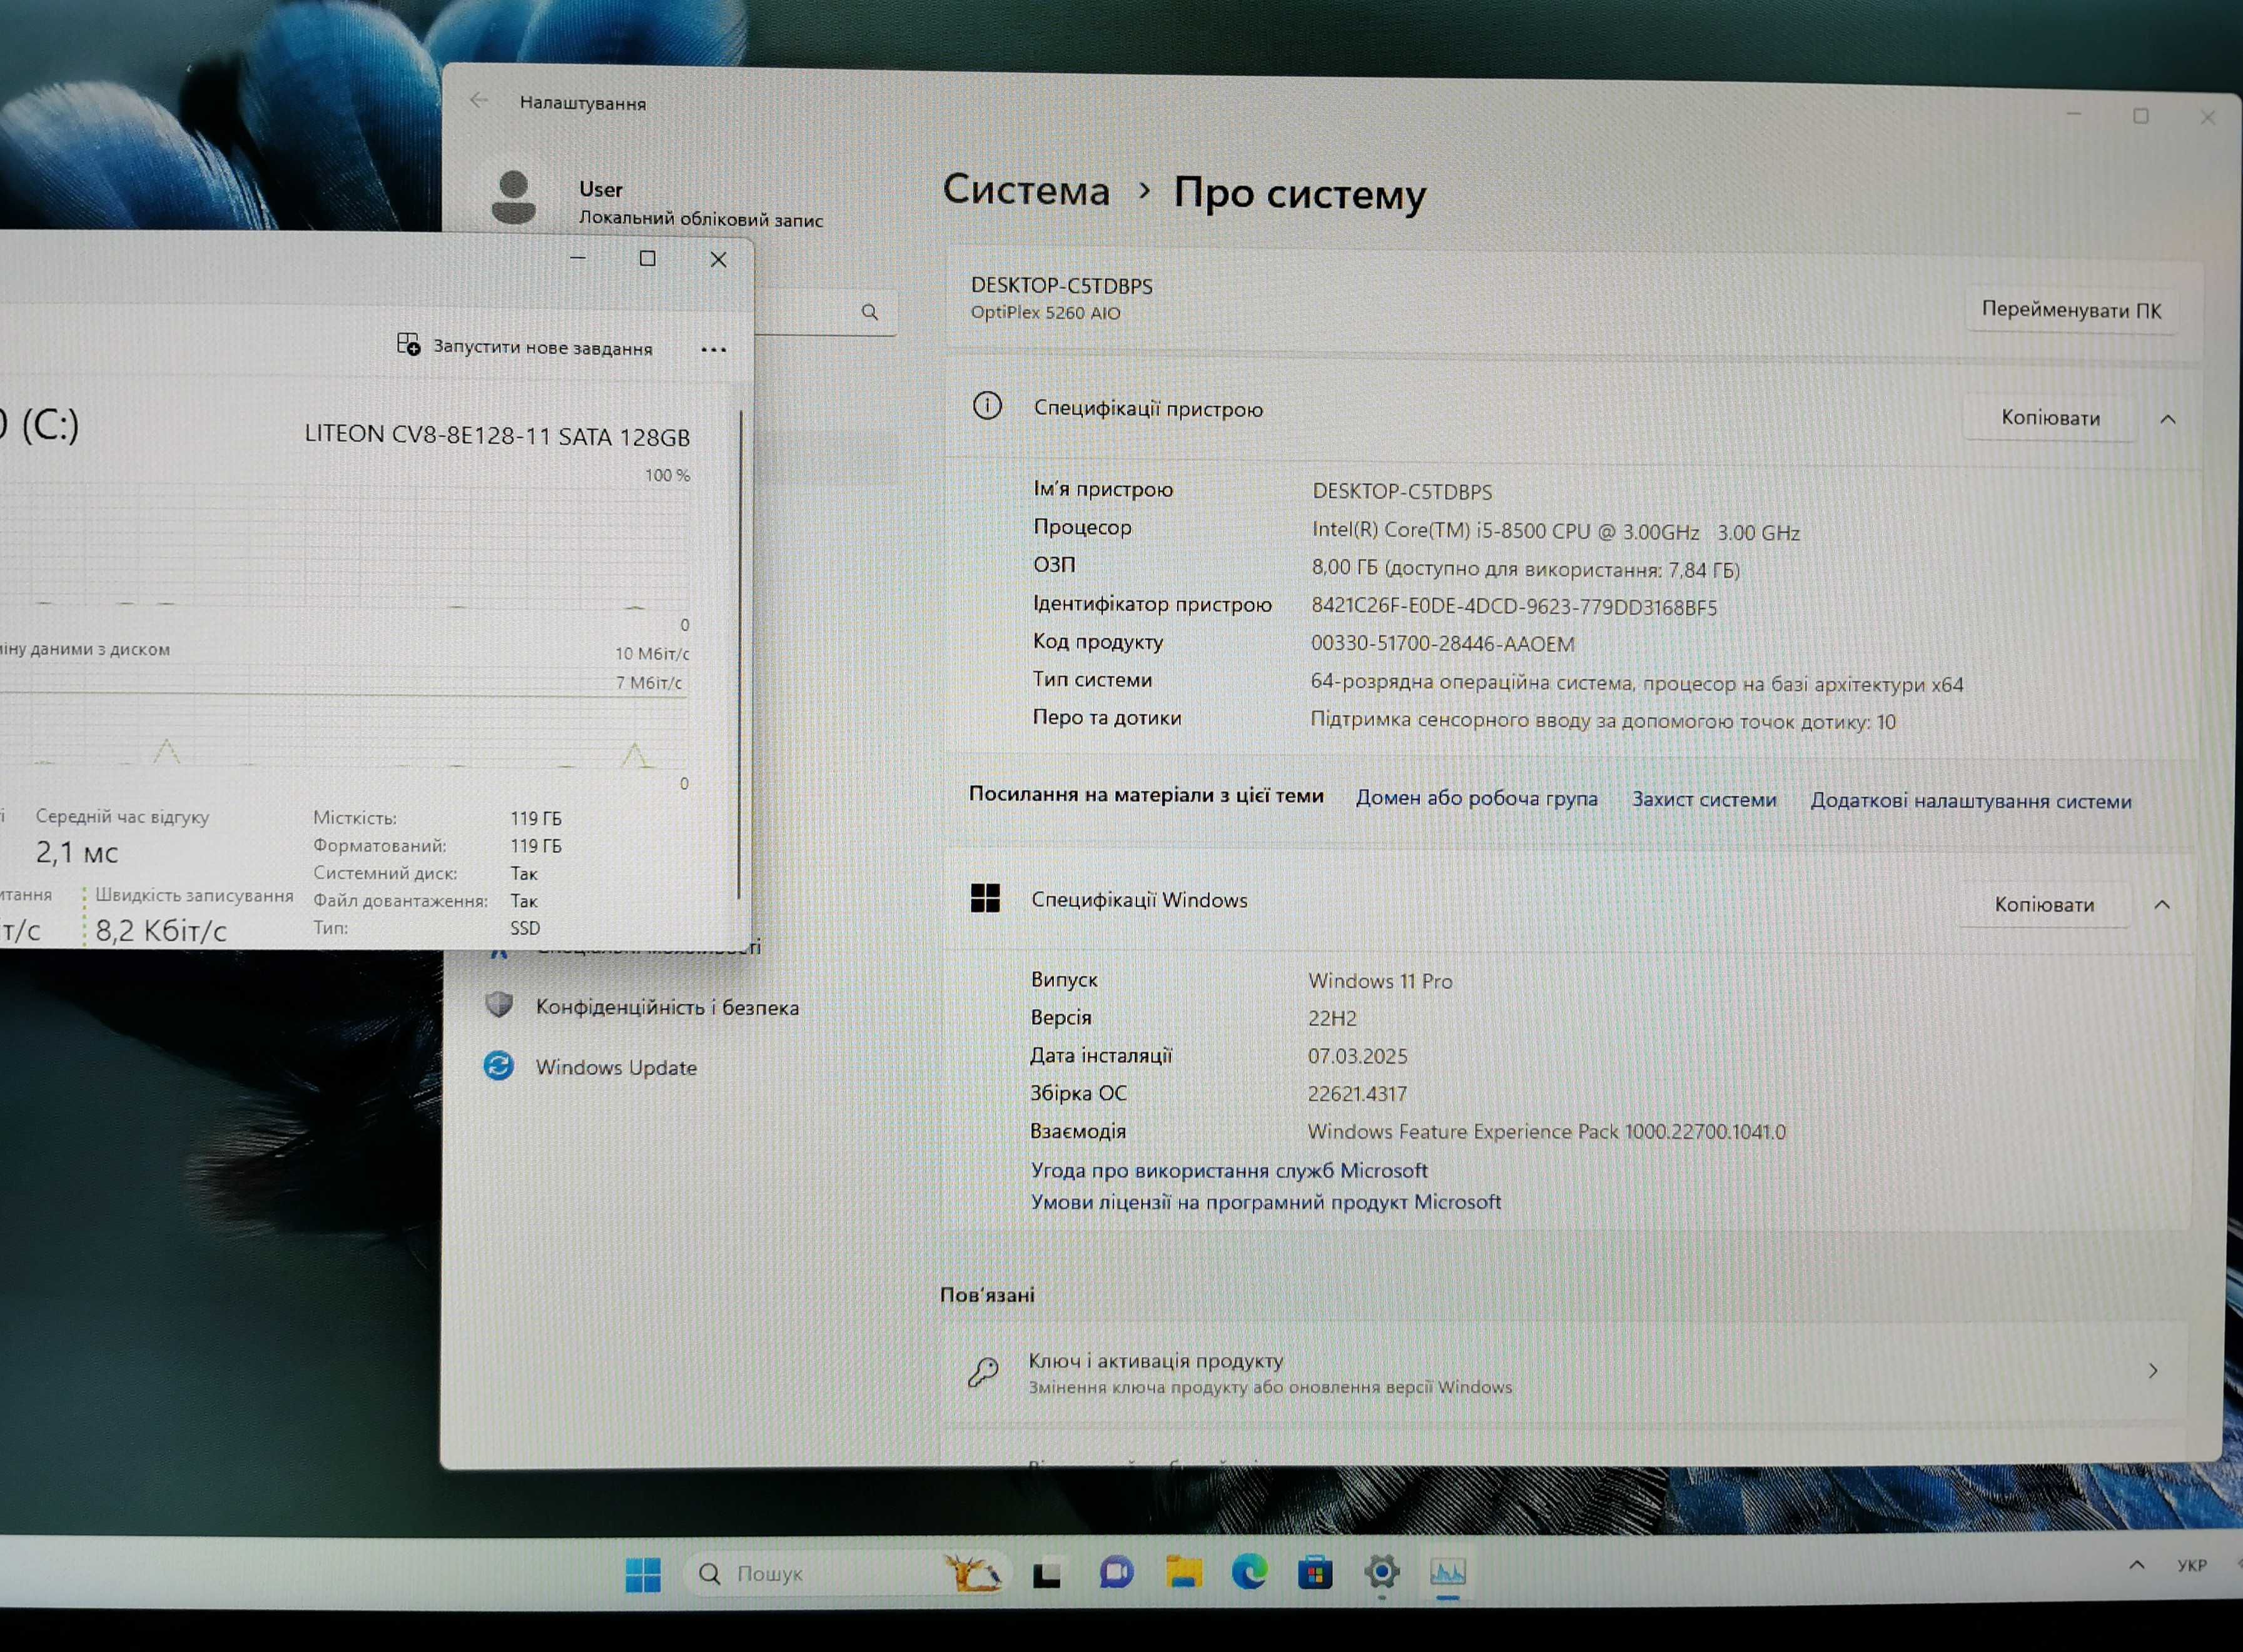Click the key icon for product activation

pyautogui.click(x=983, y=1371)
